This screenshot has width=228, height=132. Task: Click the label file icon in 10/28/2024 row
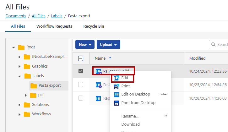[x=98, y=98]
